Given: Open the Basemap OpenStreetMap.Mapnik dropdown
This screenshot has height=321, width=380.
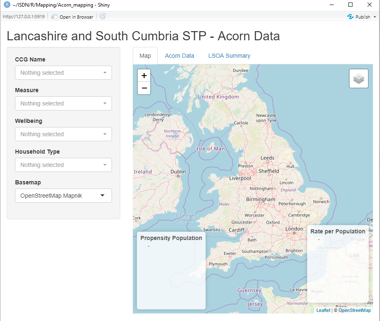Looking at the screenshot, I should (x=64, y=196).
